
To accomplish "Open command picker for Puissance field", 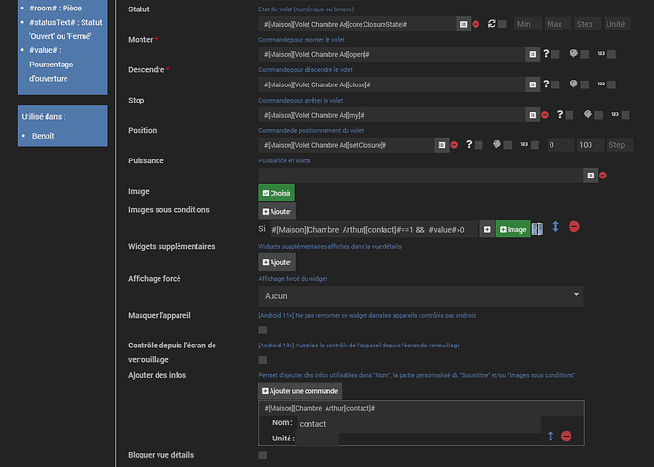I will [x=590, y=176].
